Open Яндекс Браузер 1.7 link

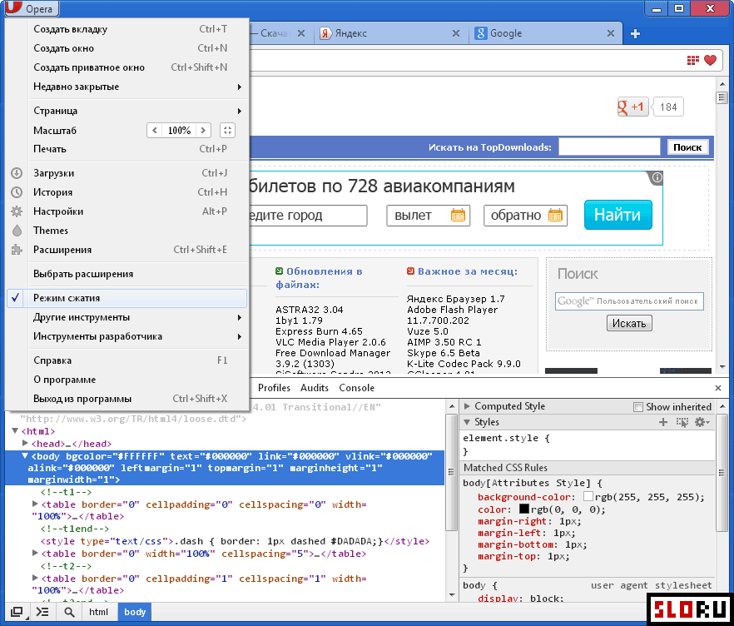click(x=455, y=299)
